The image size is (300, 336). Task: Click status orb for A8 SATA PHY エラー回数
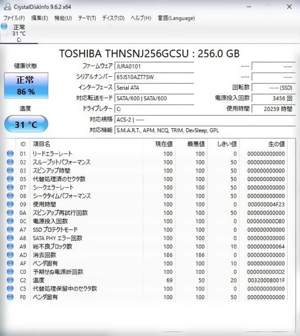coord(10,238)
